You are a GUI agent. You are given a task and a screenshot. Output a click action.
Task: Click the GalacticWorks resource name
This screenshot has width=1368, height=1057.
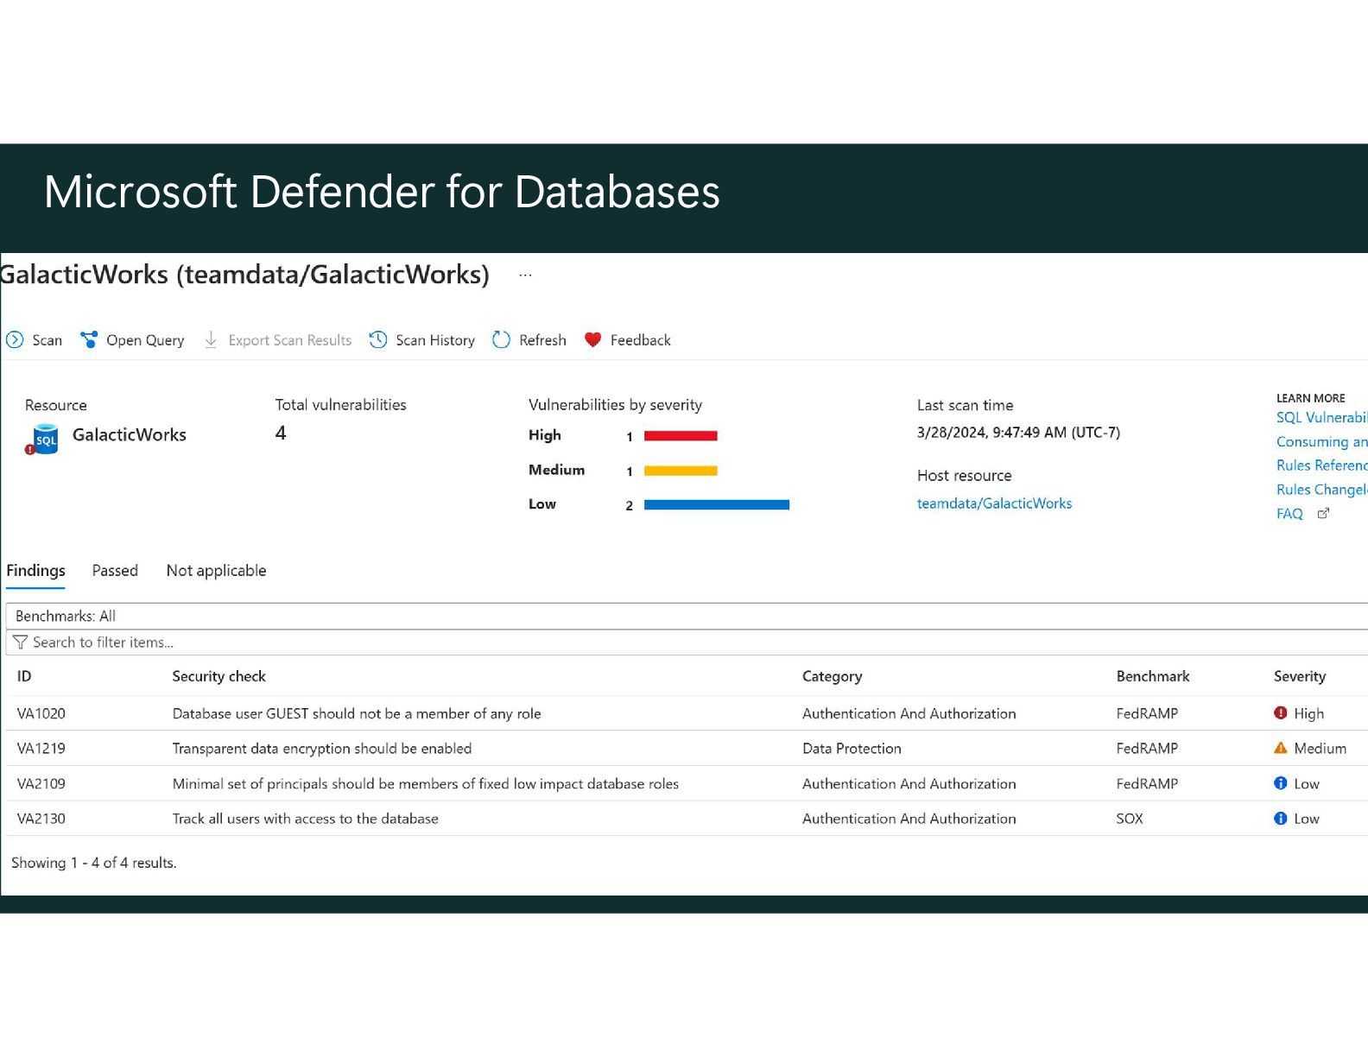pyautogui.click(x=130, y=435)
